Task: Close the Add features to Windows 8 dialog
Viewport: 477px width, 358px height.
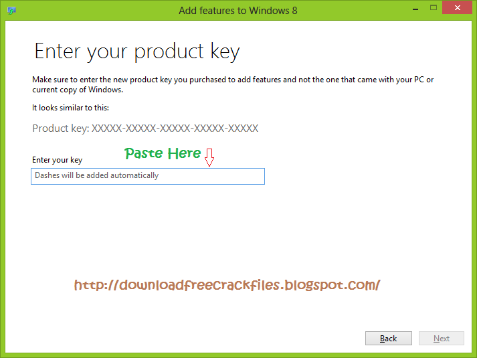Action: tap(457, 8)
